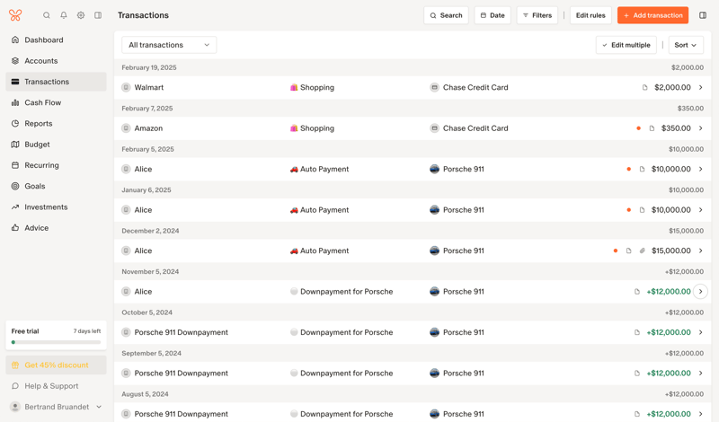Click $2,000.00 amount on Walmart row

[x=672, y=87]
